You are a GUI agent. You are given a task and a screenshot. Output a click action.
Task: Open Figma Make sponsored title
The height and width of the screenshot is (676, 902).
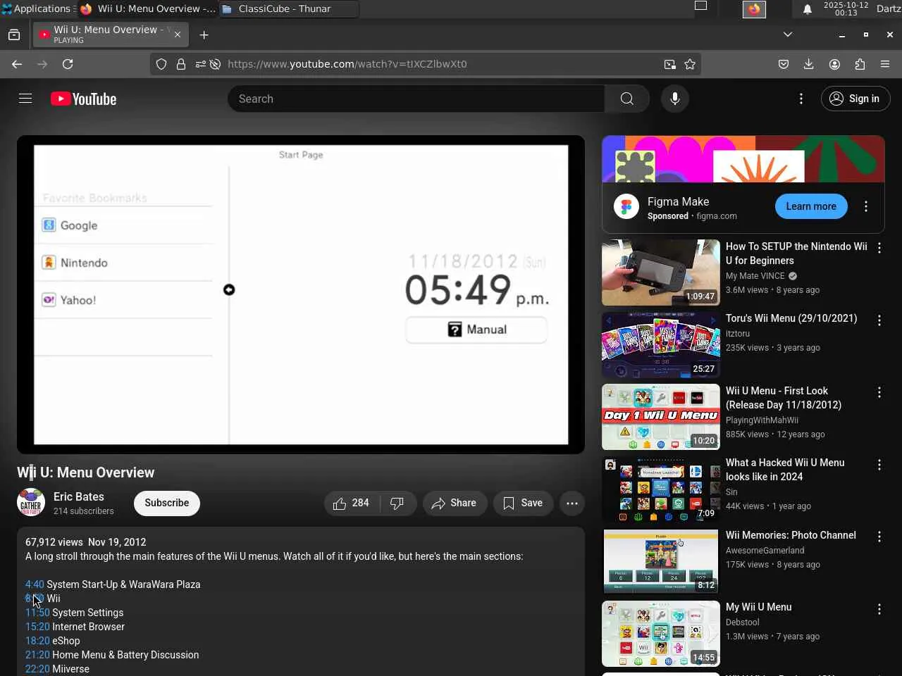tap(678, 201)
